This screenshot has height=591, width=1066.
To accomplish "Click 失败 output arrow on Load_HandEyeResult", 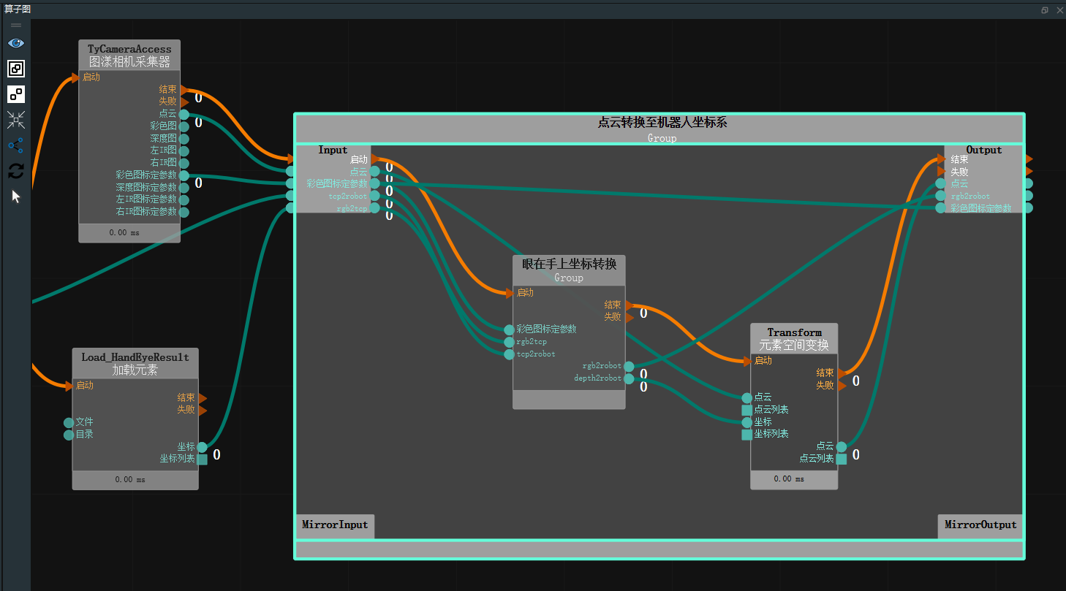I will click(203, 411).
